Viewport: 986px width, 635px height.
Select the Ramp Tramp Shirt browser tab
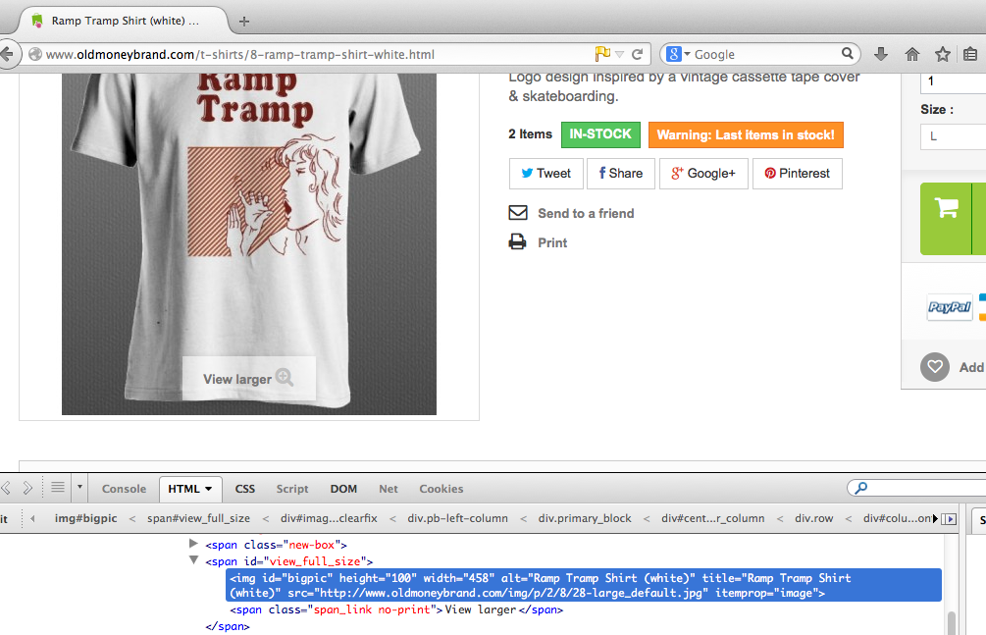coord(123,21)
